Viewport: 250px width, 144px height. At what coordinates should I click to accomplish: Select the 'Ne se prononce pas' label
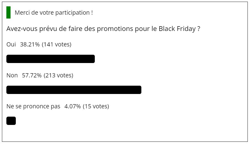click(x=33, y=106)
